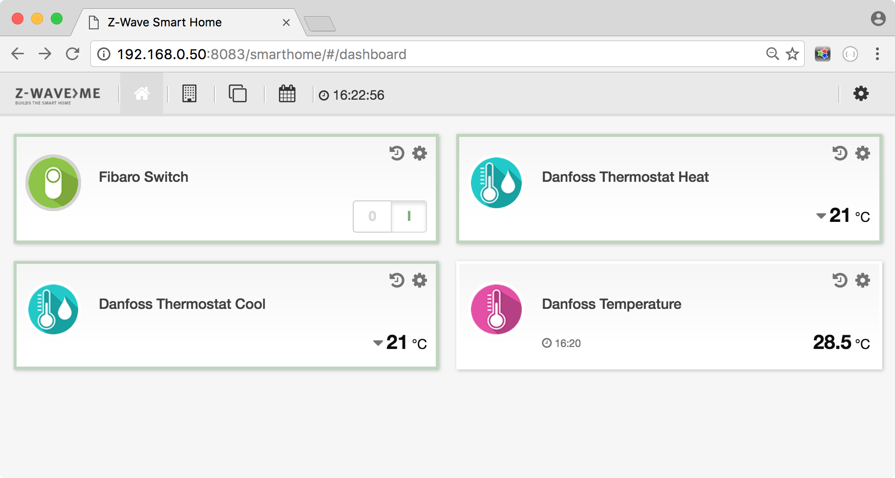Click the 16:22:56 clock display
The width and height of the screenshot is (895, 478).
pyautogui.click(x=352, y=95)
